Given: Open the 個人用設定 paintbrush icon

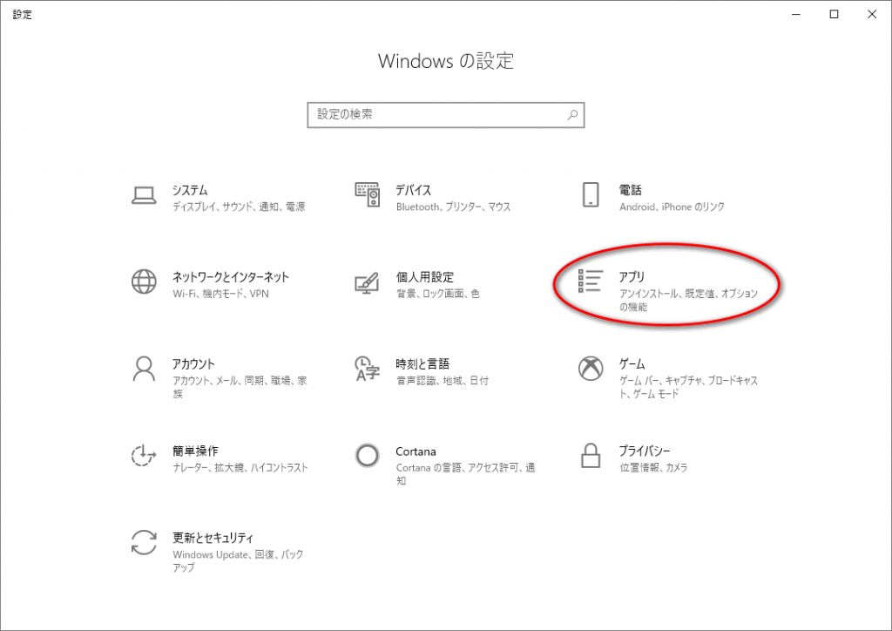Looking at the screenshot, I should (368, 282).
